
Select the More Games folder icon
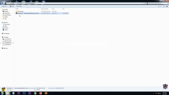pyautogui.click(x=16, y=11)
